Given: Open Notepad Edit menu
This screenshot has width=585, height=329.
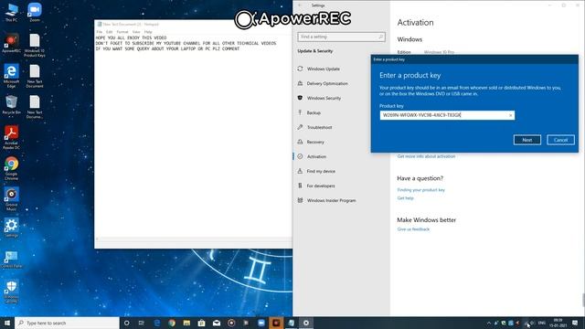Looking at the screenshot, I should coord(110,32).
